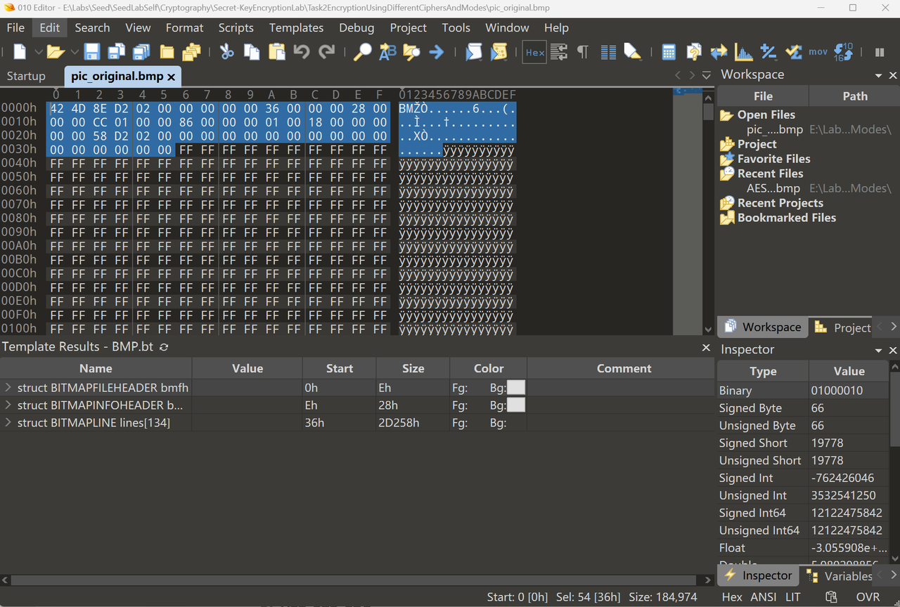Redo the last undone edit
The width and height of the screenshot is (900, 607).
(326, 52)
